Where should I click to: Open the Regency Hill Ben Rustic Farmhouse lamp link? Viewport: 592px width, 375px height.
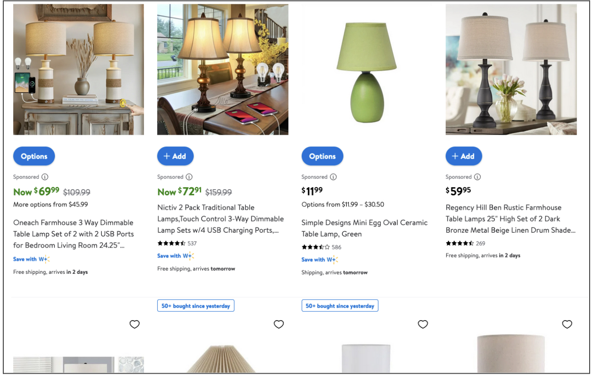[510, 219]
